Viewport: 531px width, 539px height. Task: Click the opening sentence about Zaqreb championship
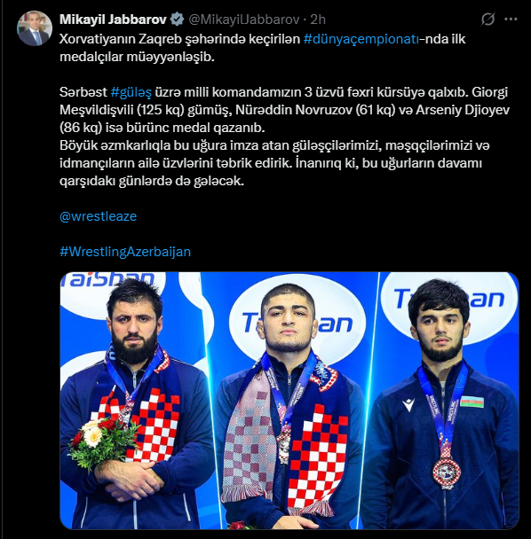coord(263,48)
